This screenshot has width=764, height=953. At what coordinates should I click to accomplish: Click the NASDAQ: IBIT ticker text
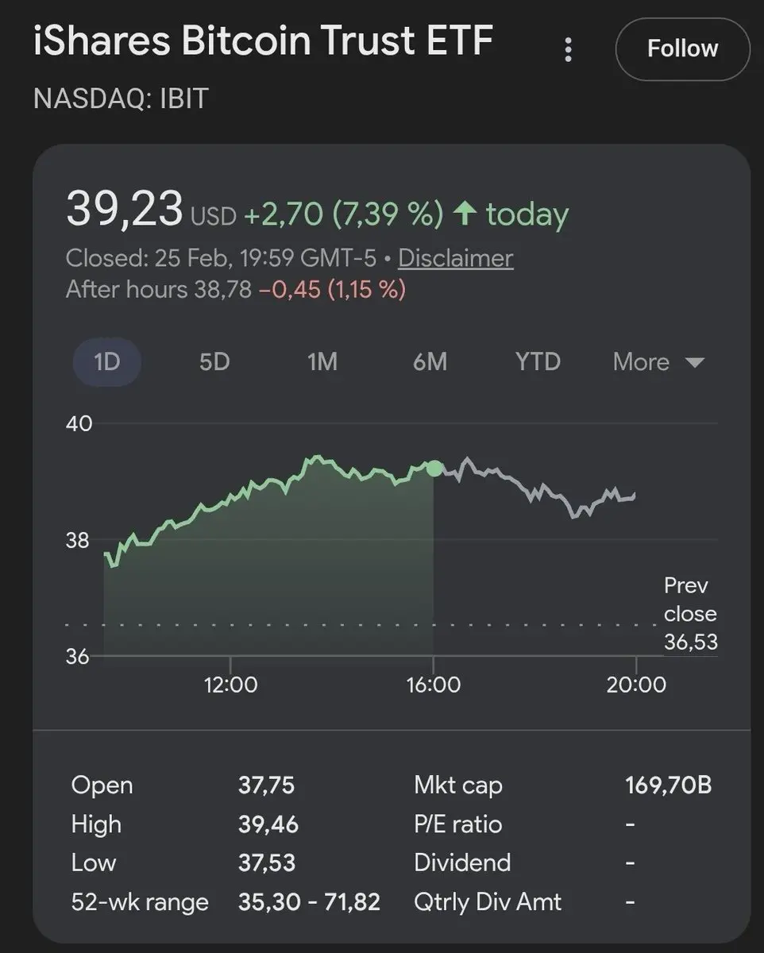pos(121,99)
